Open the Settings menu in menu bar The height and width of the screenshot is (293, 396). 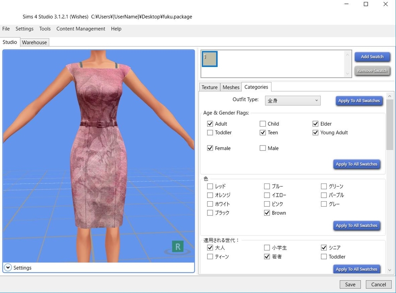click(24, 29)
